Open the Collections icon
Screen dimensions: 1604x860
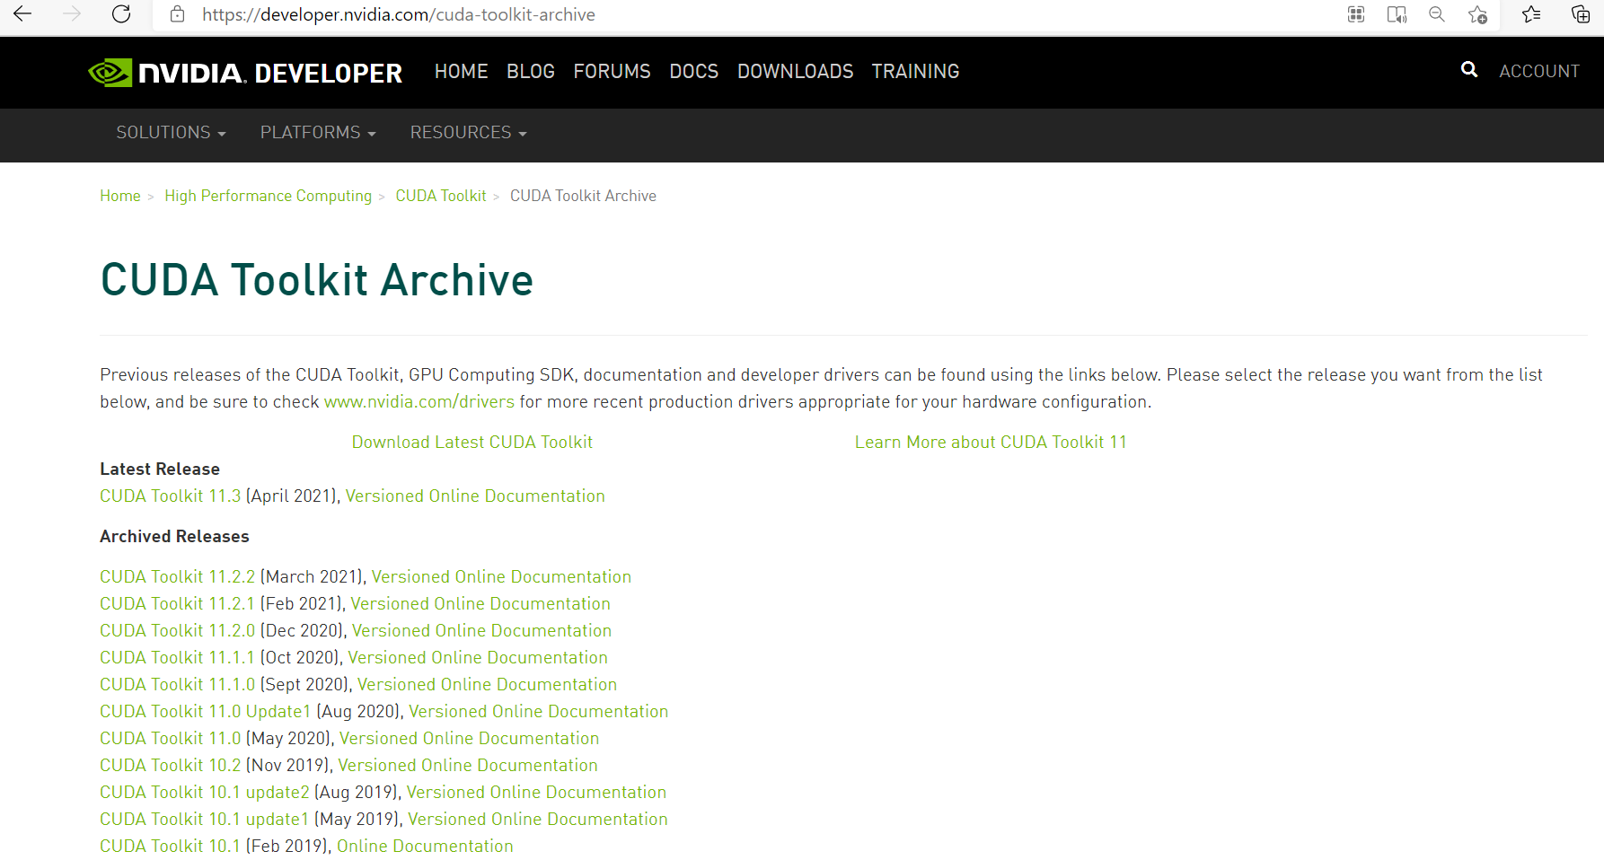(1581, 14)
